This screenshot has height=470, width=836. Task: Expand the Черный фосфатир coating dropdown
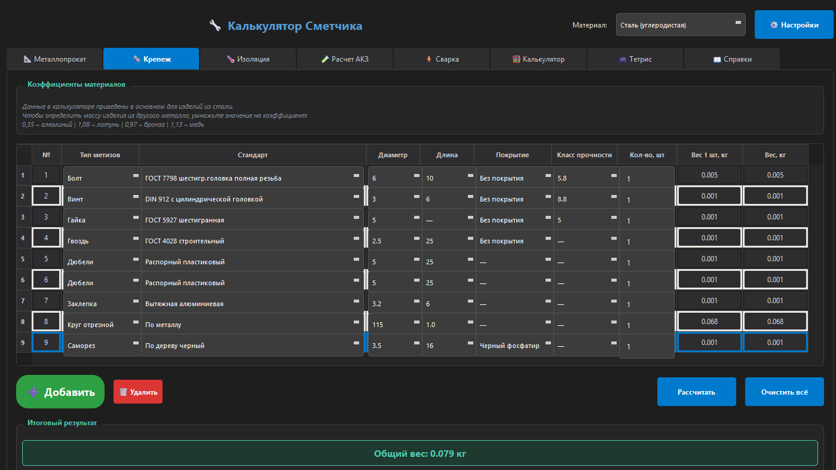click(x=515, y=345)
